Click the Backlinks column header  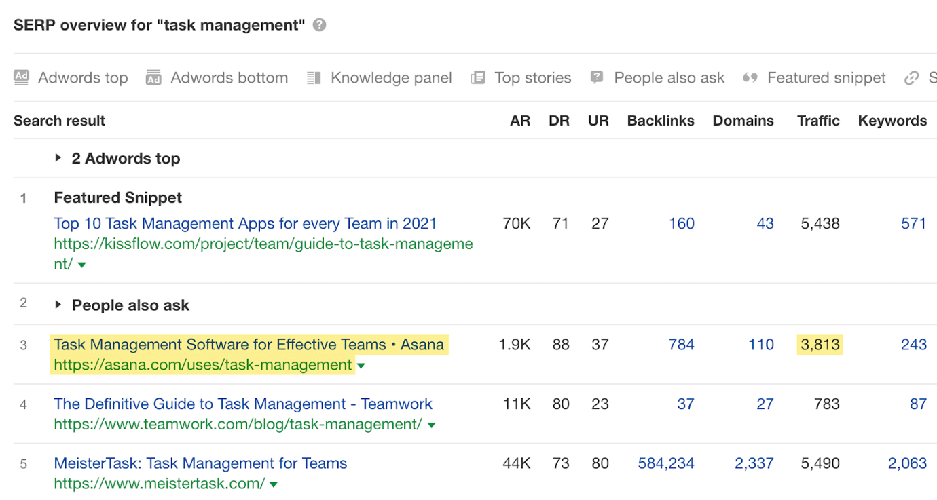660,121
